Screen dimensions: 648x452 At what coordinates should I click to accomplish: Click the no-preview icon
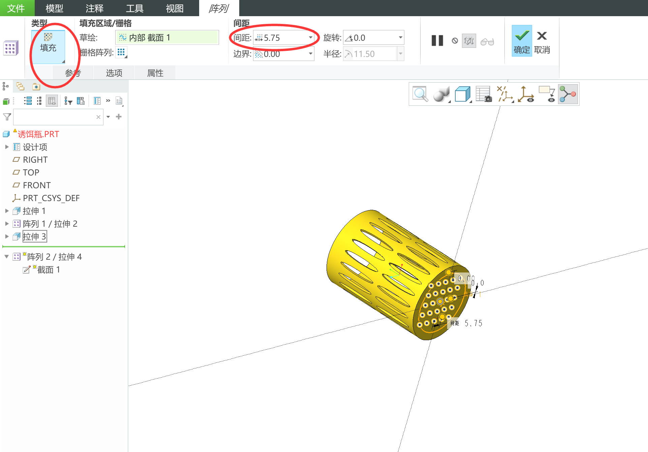point(455,41)
